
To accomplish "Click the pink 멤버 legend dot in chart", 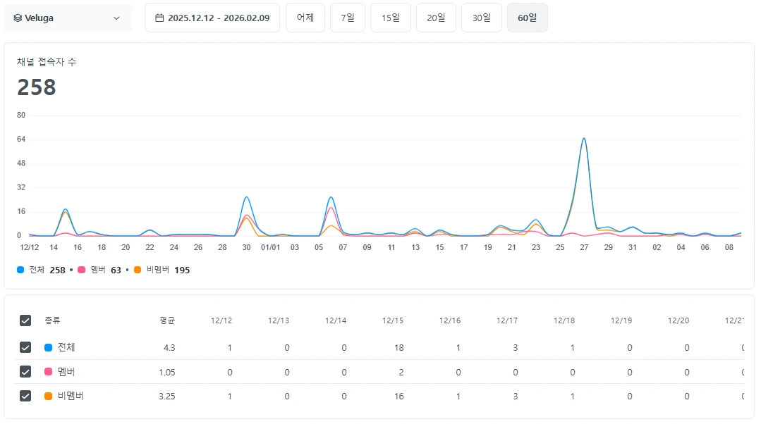I will point(81,270).
